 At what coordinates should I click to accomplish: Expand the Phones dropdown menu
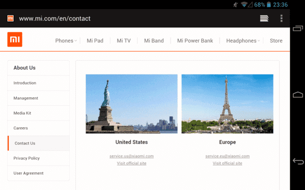click(66, 41)
